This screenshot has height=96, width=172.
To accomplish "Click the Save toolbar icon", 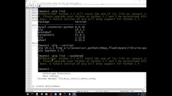I will coord(31,5).
